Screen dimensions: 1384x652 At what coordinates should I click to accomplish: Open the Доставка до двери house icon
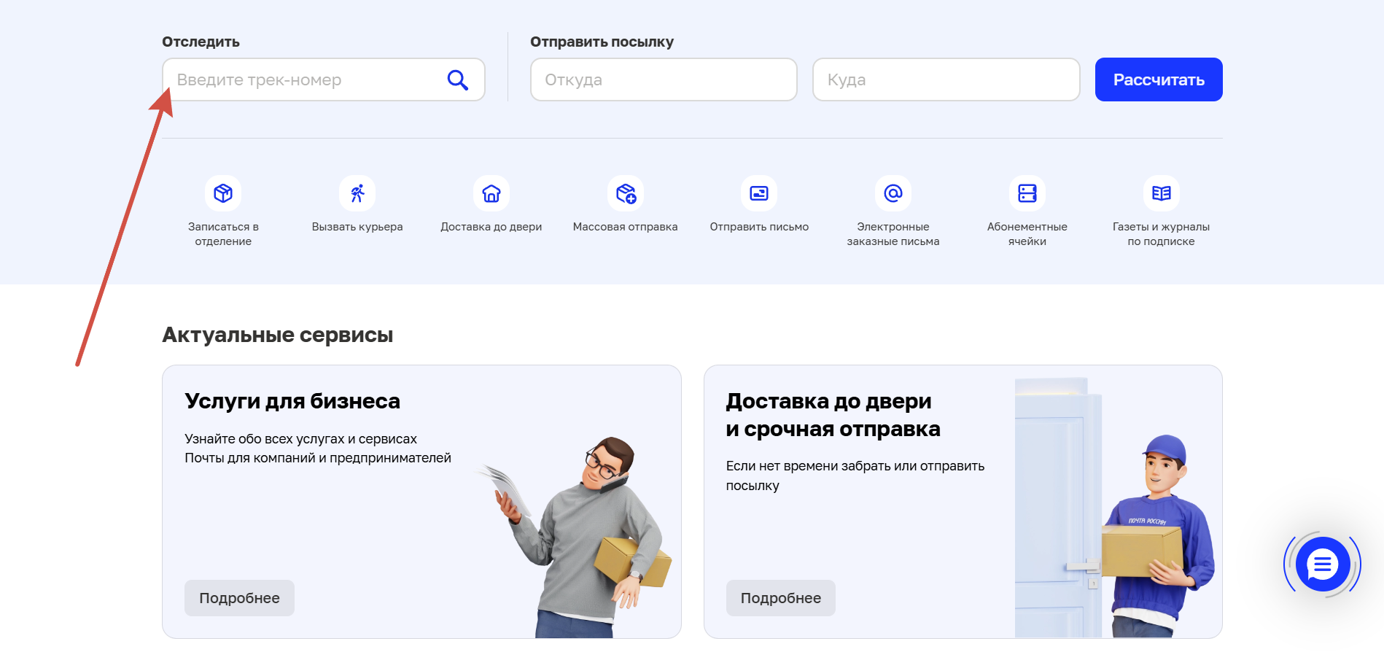(x=491, y=193)
